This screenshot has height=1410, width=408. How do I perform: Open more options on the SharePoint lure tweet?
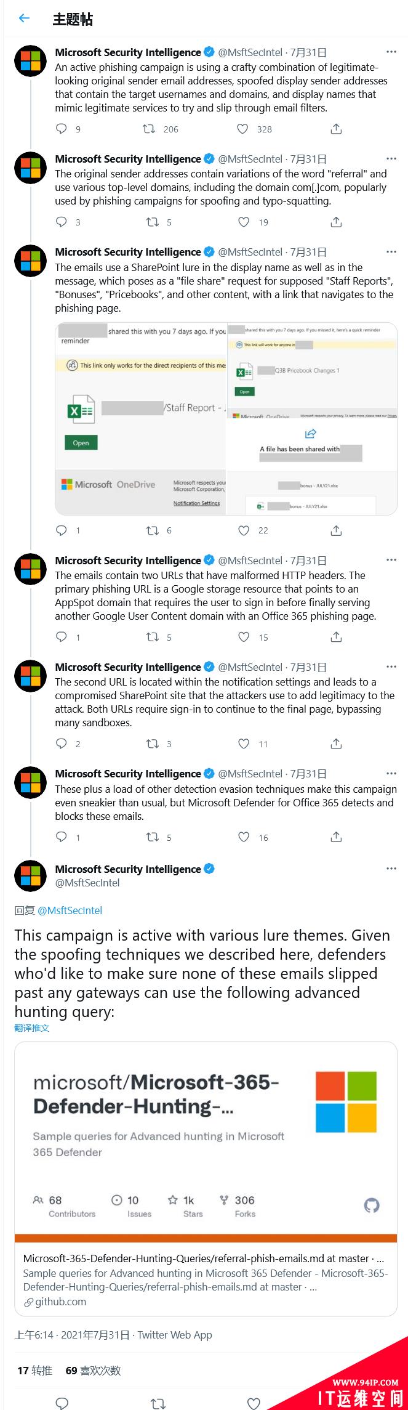coord(391,251)
